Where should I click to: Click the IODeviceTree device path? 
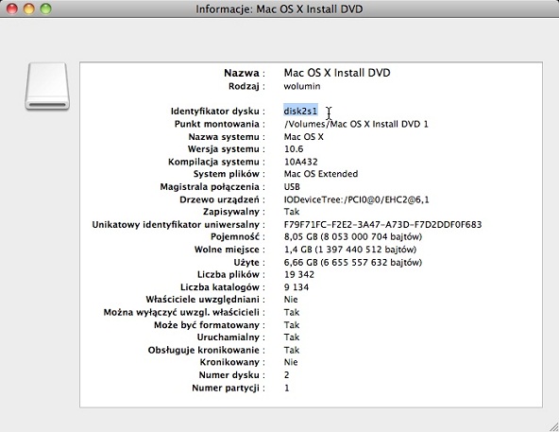point(357,199)
